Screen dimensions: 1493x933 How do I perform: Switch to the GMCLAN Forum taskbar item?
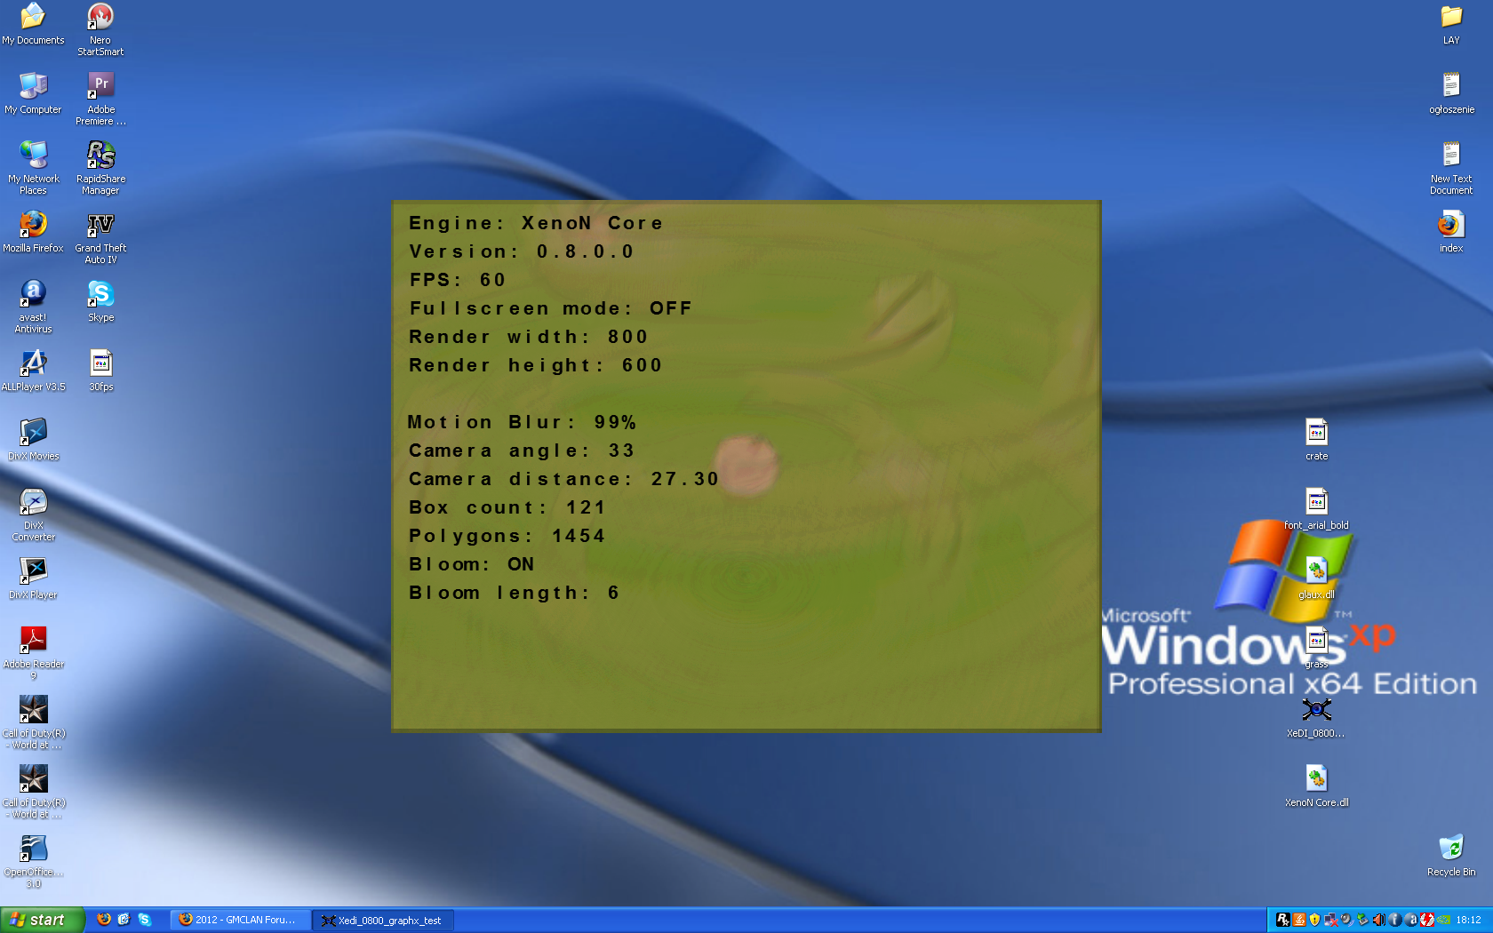(240, 920)
